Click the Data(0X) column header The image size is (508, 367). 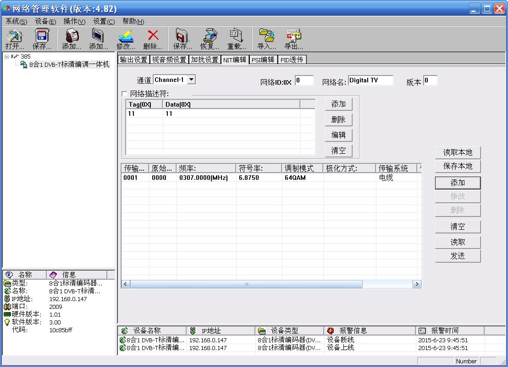pos(231,104)
